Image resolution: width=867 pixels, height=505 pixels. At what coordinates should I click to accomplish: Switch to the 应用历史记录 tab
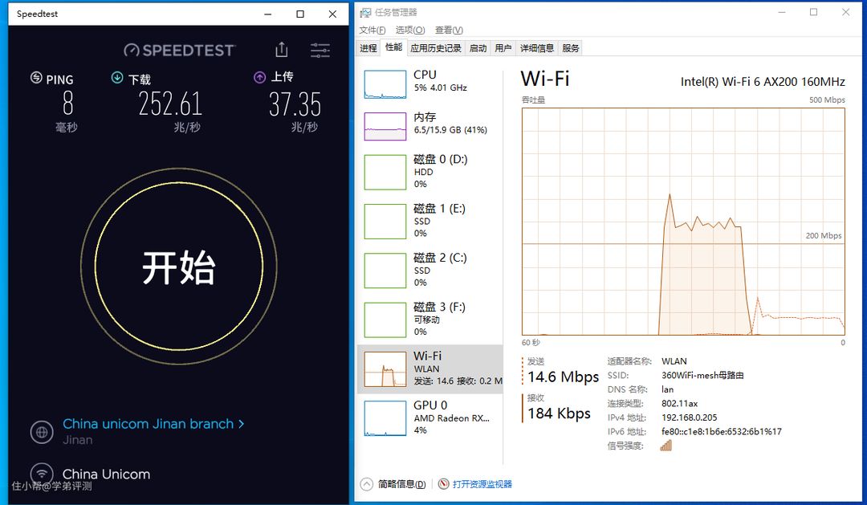click(x=435, y=48)
